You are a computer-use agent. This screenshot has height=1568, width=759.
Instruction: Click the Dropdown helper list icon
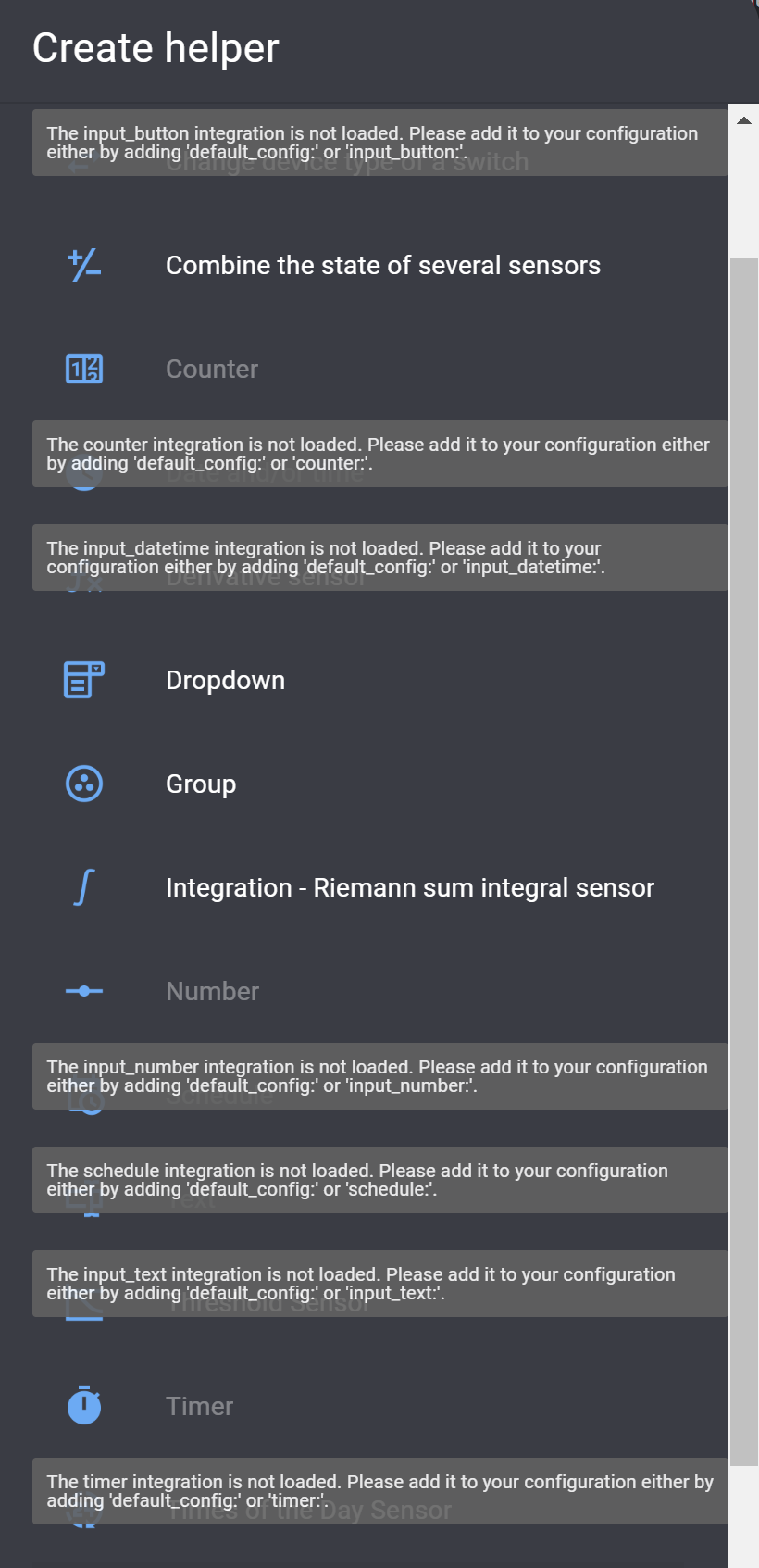pos(83,680)
